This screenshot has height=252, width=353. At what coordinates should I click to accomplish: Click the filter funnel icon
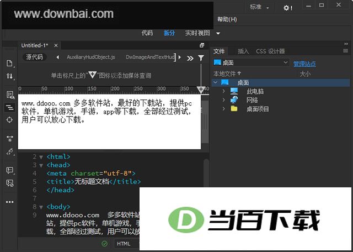[201, 58]
